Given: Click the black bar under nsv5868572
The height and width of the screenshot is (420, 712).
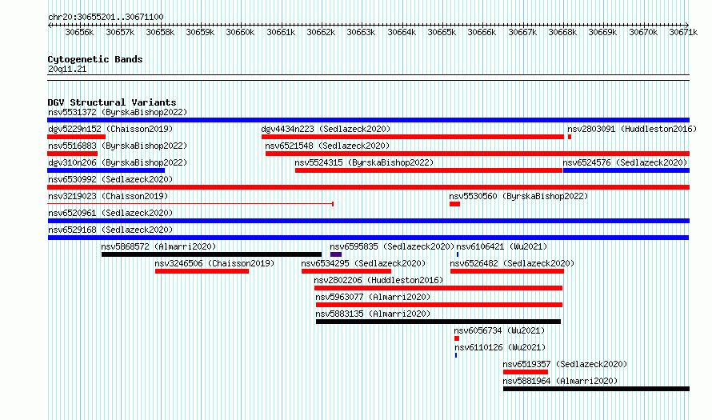Looking at the screenshot, I should click(x=212, y=254).
